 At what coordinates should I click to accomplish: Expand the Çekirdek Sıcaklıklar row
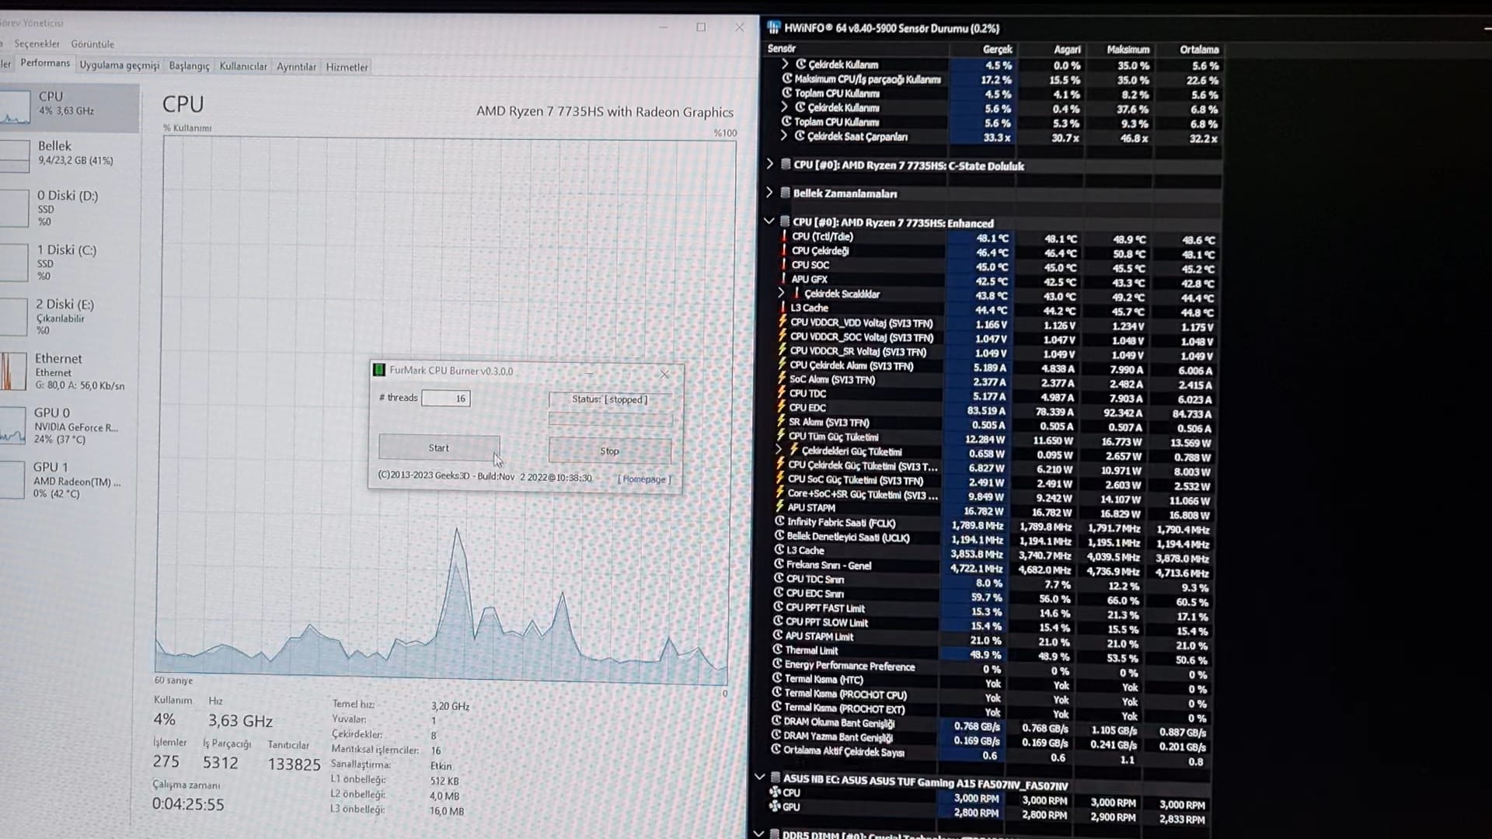[x=781, y=293]
